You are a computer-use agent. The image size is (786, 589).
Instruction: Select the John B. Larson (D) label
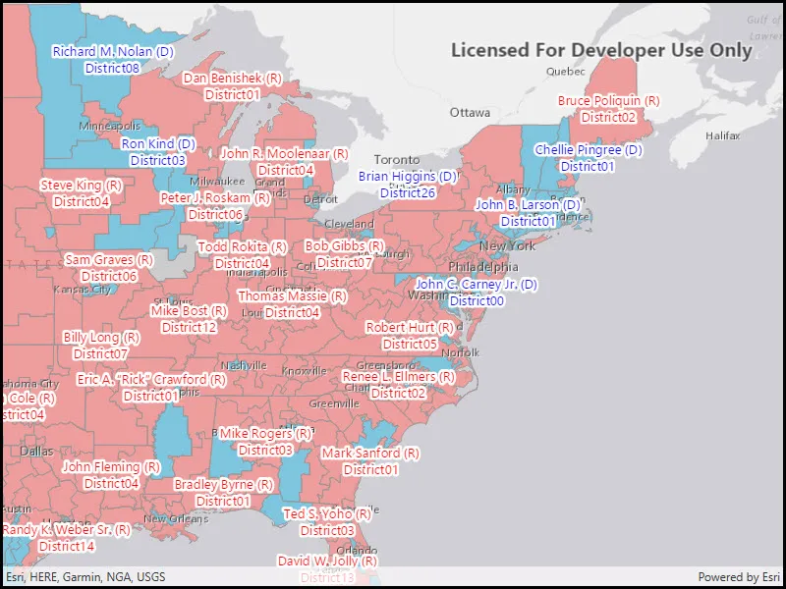528,212
